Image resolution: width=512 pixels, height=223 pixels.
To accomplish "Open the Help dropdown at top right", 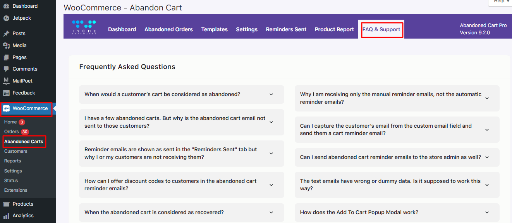I will pyautogui.click(x=502, y=2).
